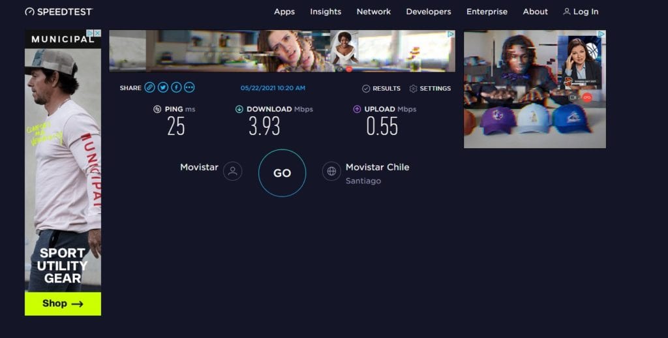Go to the Network page
The image size is (668, 338).
[374, 12]
